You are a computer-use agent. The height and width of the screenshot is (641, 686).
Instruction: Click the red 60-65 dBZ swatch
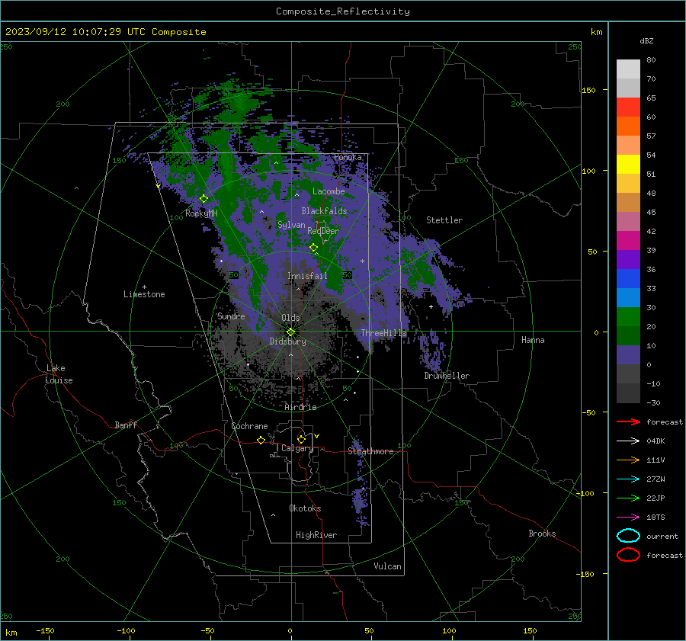tap(628, 107)
